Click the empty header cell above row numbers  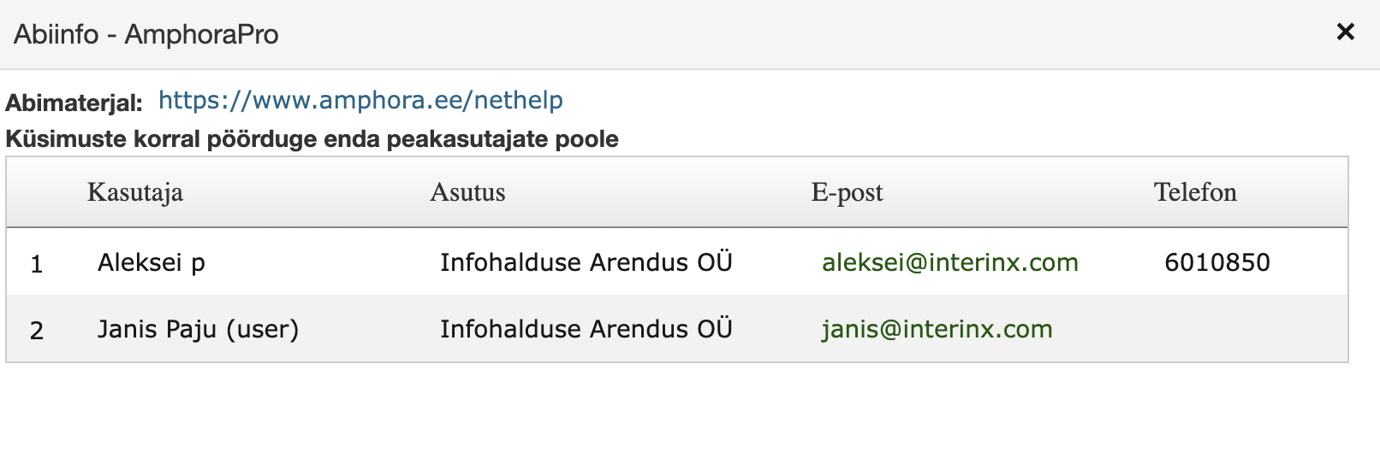pos(37,192)
